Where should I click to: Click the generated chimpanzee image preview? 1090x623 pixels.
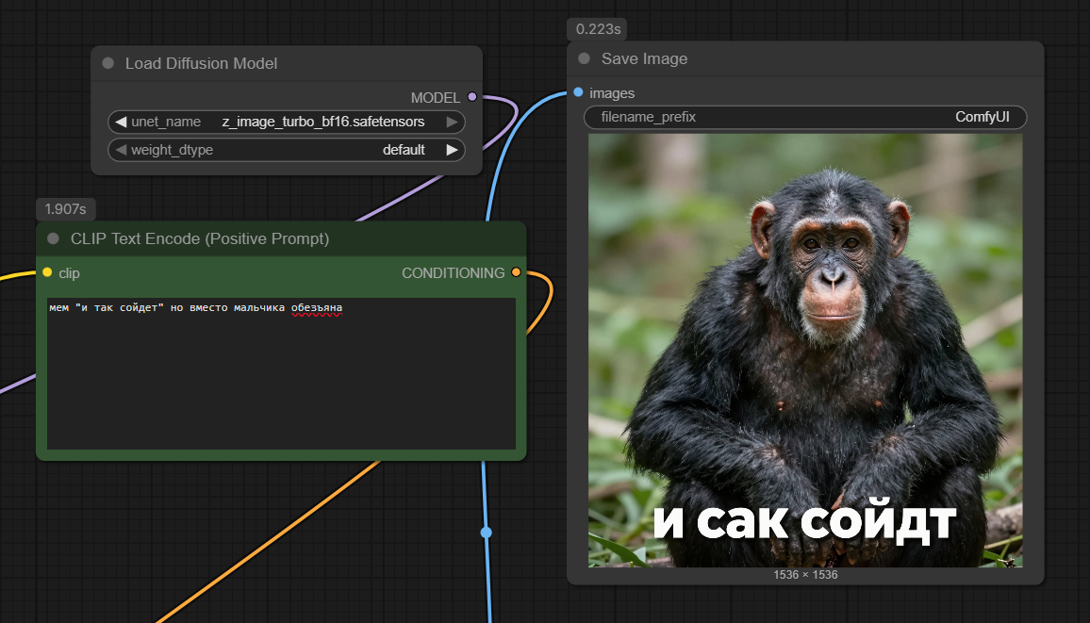pyautogui.click(x=805, y=350)
